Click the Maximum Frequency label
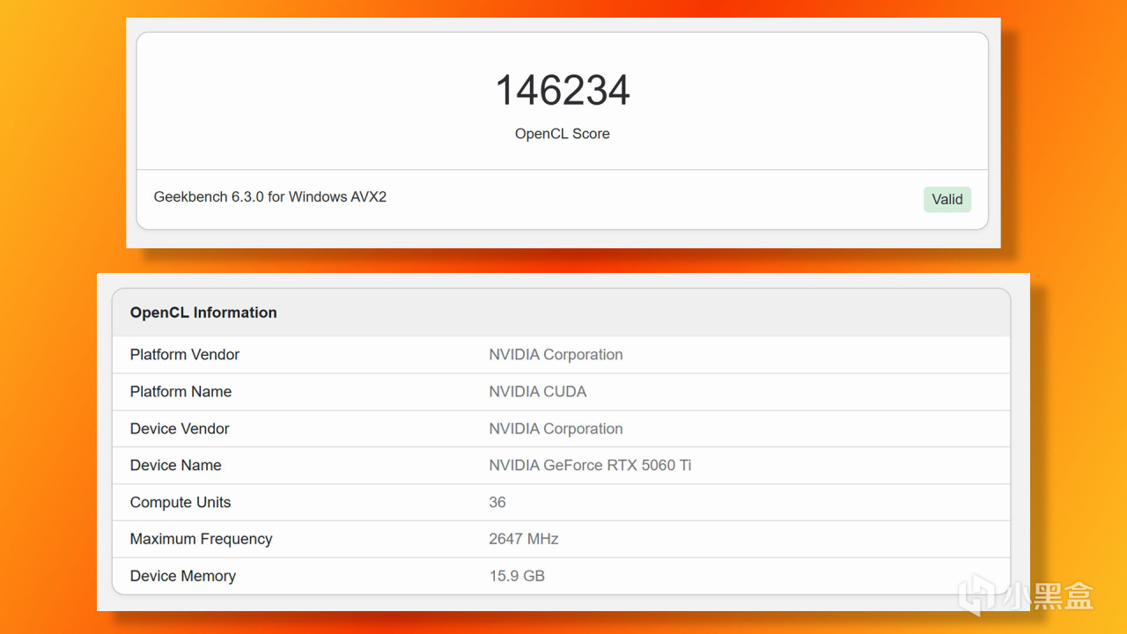This screenshot has height=634, width=1127. (202, 539)
